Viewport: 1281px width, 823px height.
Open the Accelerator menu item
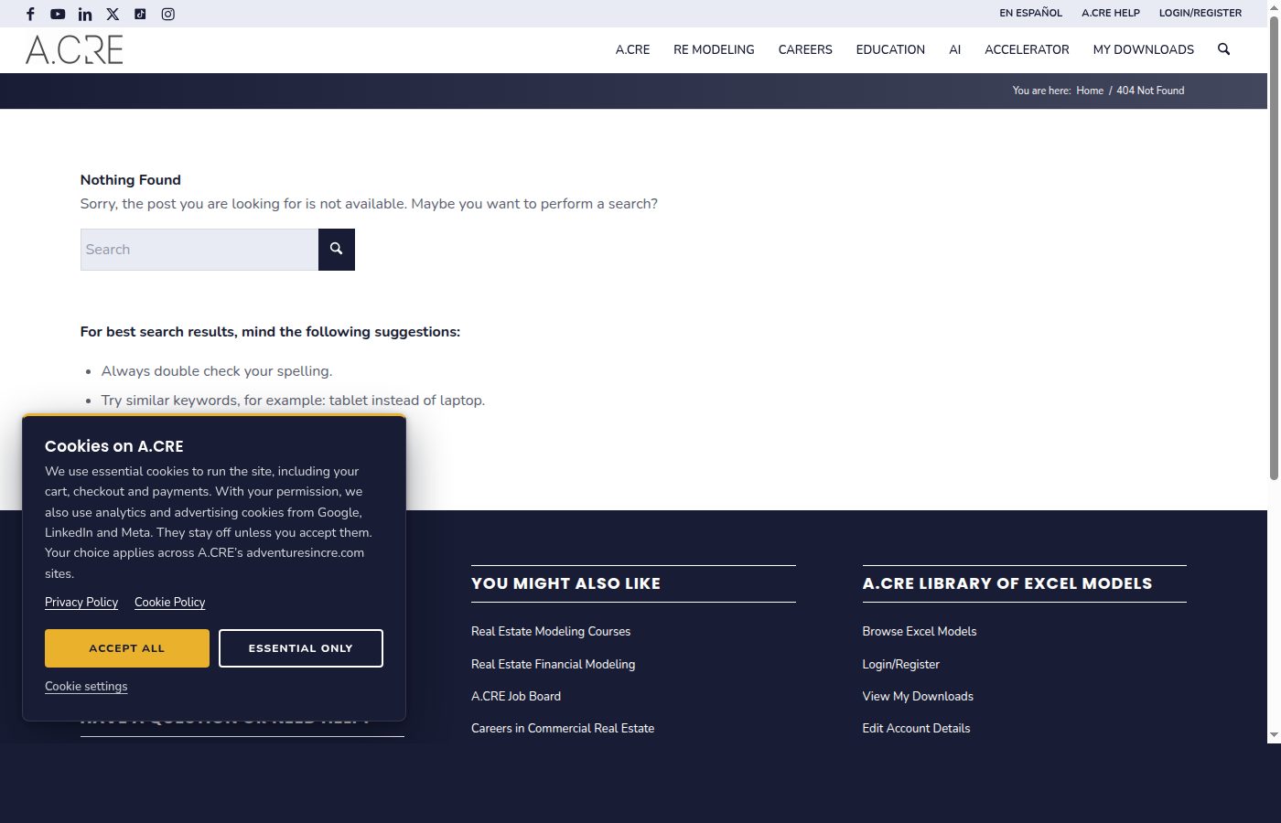click(x=1027, y=49)
